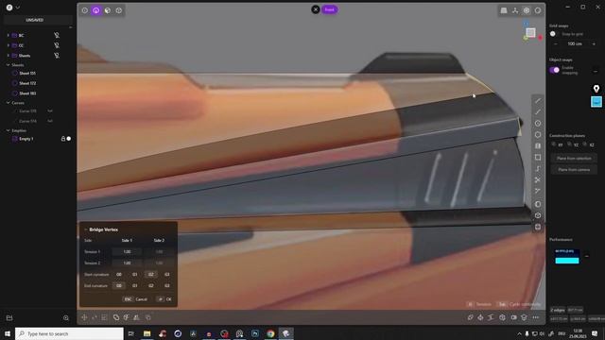The image size is (605, 340).
Task: Select the Polygon tool in the right toolbar
Action: [538, 135]
